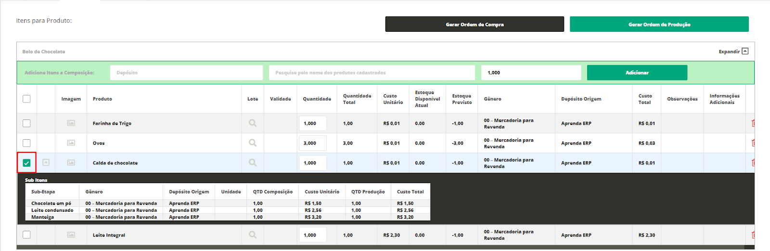
Task: Check the Ovos row checkbox
Action: click(26, 143)
